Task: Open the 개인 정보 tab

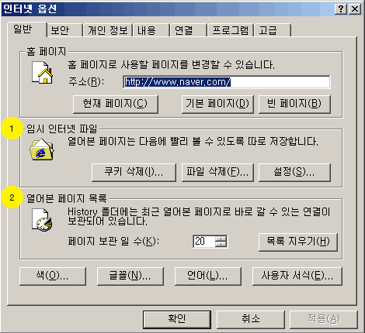Action: point(108,30)
